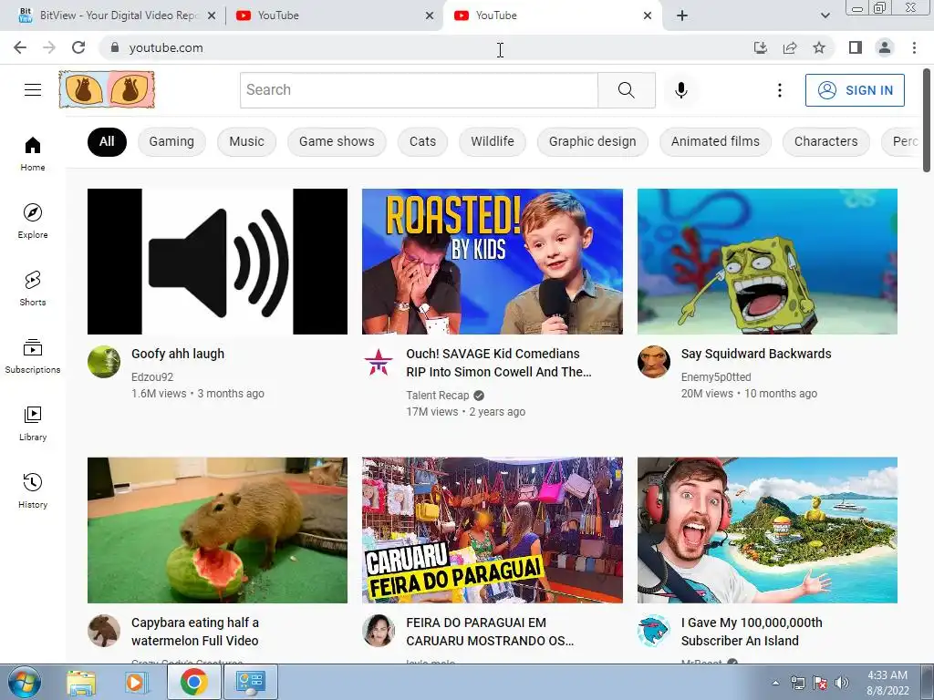Select the Game shows chip
Viewport: 934px width, 700px height.
[x=337, y=141]
